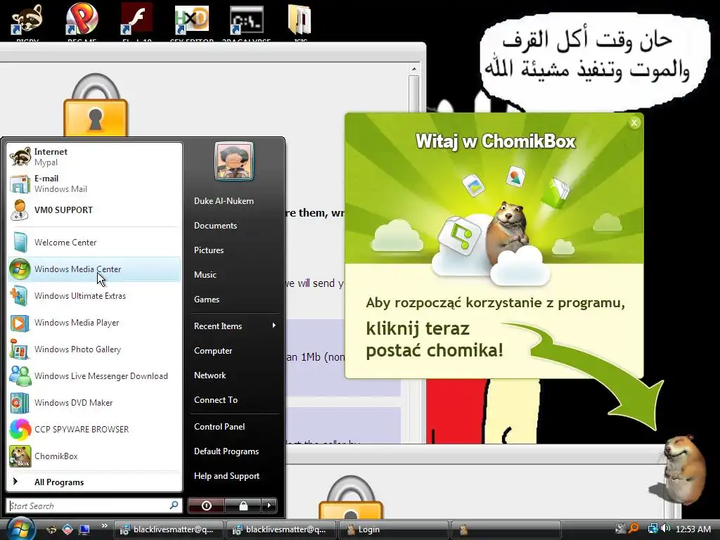The height and width of the screenshot is (540, 720).
Task: Open the HxD hex editor desktop shortcut
Action: point(191,20)
